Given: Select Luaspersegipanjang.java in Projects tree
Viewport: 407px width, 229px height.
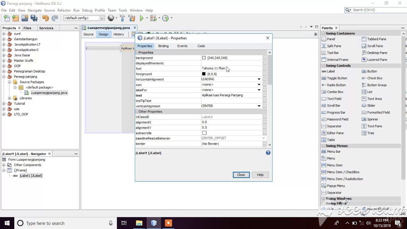Looking at the screenshot, I should (49, 93).
